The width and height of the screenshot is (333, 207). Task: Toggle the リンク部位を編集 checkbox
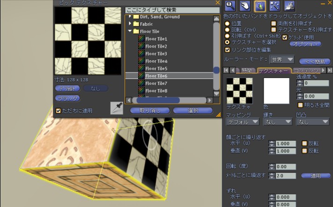tap(228, 50)
